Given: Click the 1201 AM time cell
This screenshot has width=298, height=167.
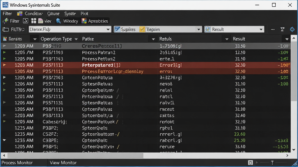Looking at the screenshot, I should (x=24, y=97).
